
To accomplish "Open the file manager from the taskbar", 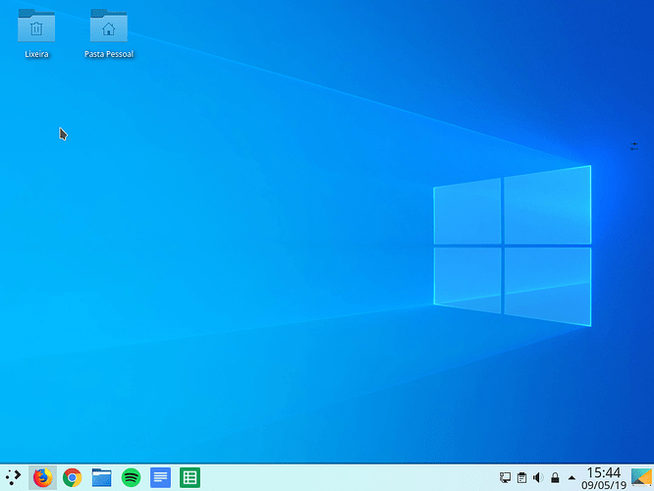I will click(x=101, y=477).
